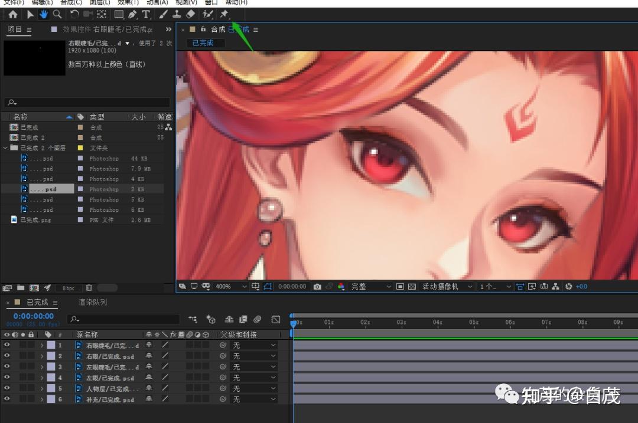
Task: Click the label color swatch of layer 4
Action: click(x=51, y=378)
